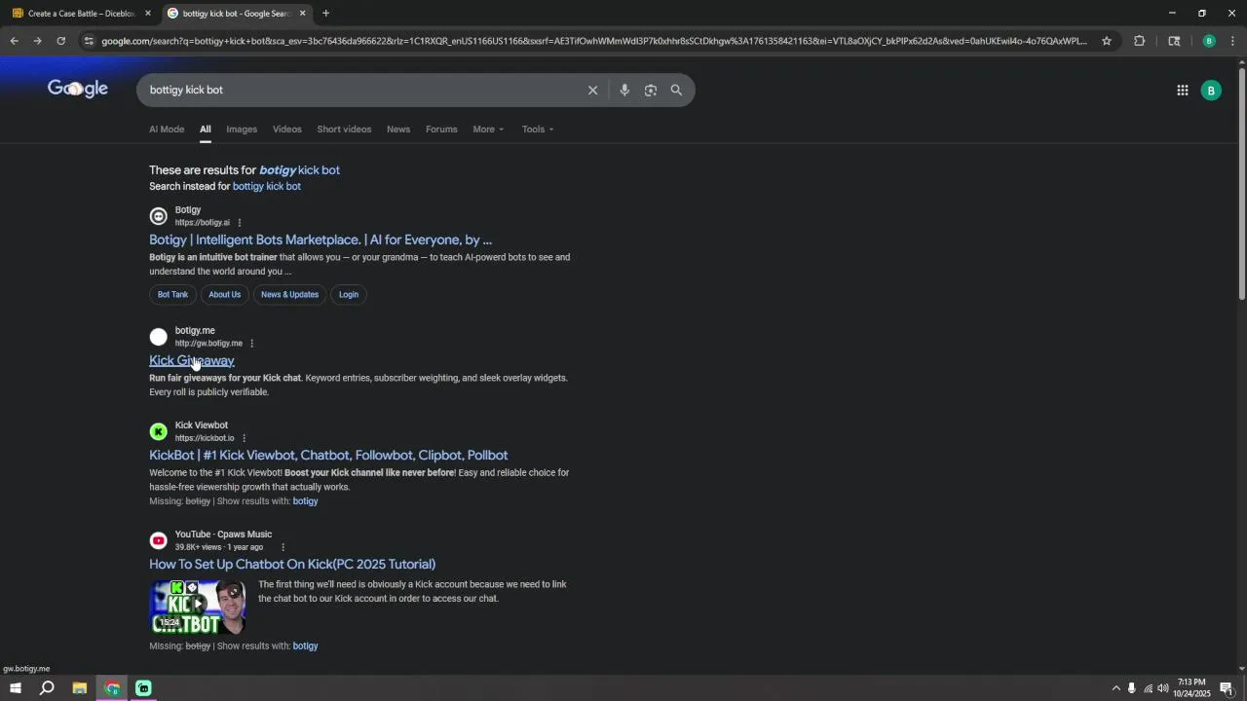Image resolution: width=1247 pixels, height=701 pixels.
Task: Expand the Tools dropdown
Action: click(x=538, y=129)
